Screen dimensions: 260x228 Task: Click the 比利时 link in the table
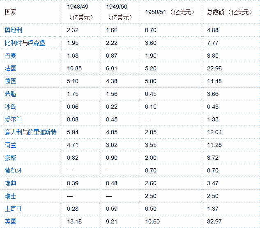pos(14,43)
